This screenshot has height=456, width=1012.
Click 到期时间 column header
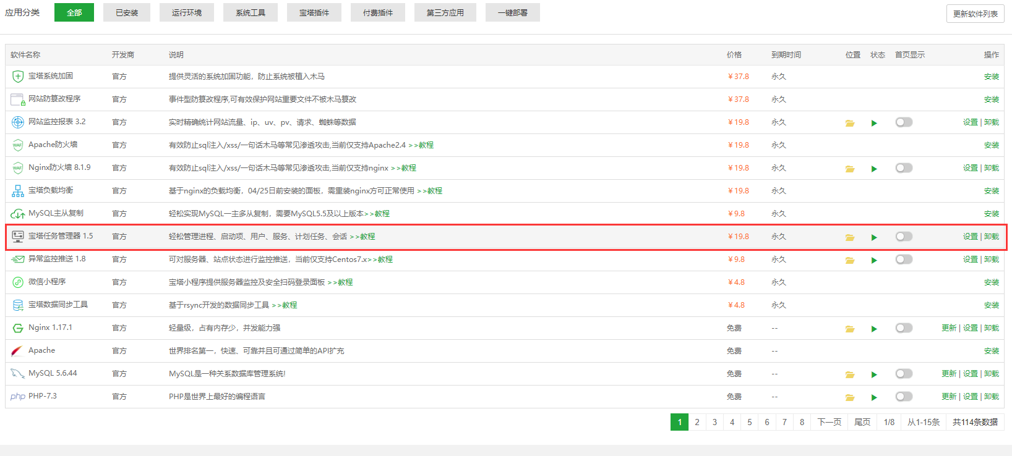click(786, 55)
